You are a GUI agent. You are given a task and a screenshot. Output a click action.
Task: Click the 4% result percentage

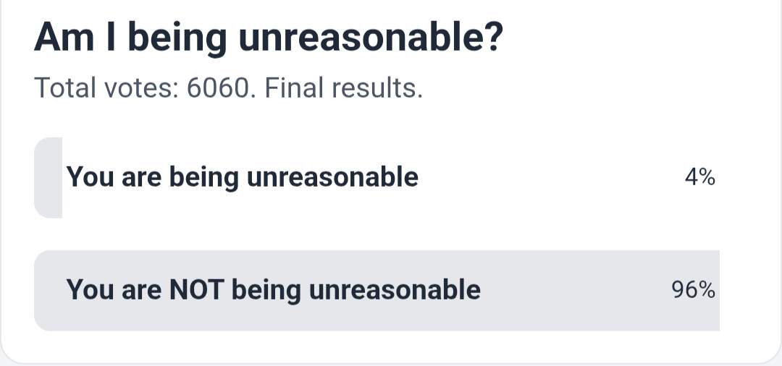(699, 177)
